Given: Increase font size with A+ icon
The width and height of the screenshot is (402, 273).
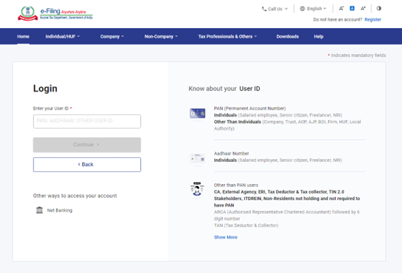Looking at the screenshot, I should (363, 9).
